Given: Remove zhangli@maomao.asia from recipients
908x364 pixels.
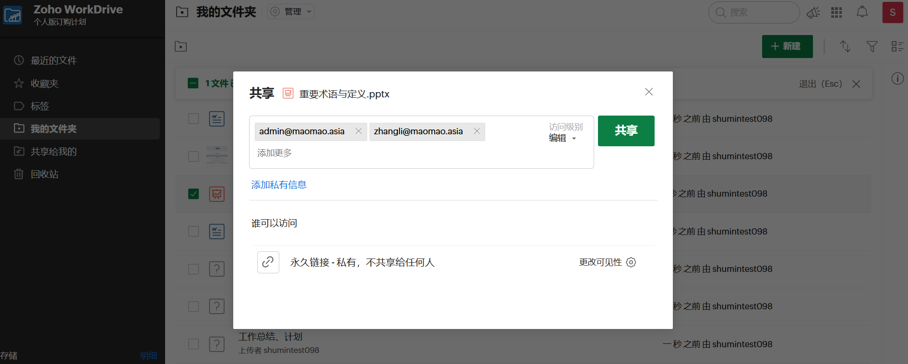Looking at the screenshot, I should click(x=477, y=131).
